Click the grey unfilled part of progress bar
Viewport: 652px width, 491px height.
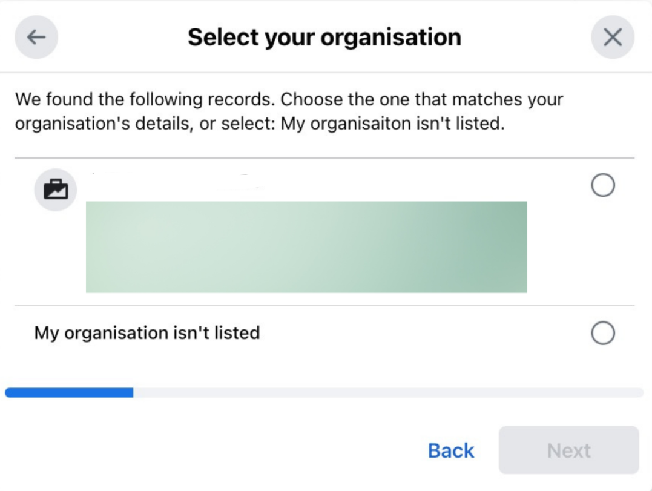click(389, 392)
